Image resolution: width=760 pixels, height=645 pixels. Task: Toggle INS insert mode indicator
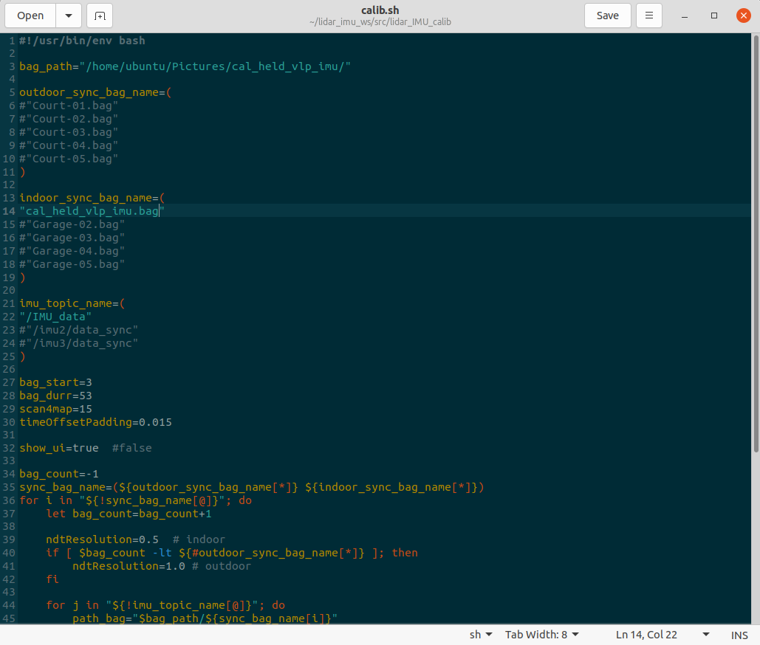[x=739, y=635]
